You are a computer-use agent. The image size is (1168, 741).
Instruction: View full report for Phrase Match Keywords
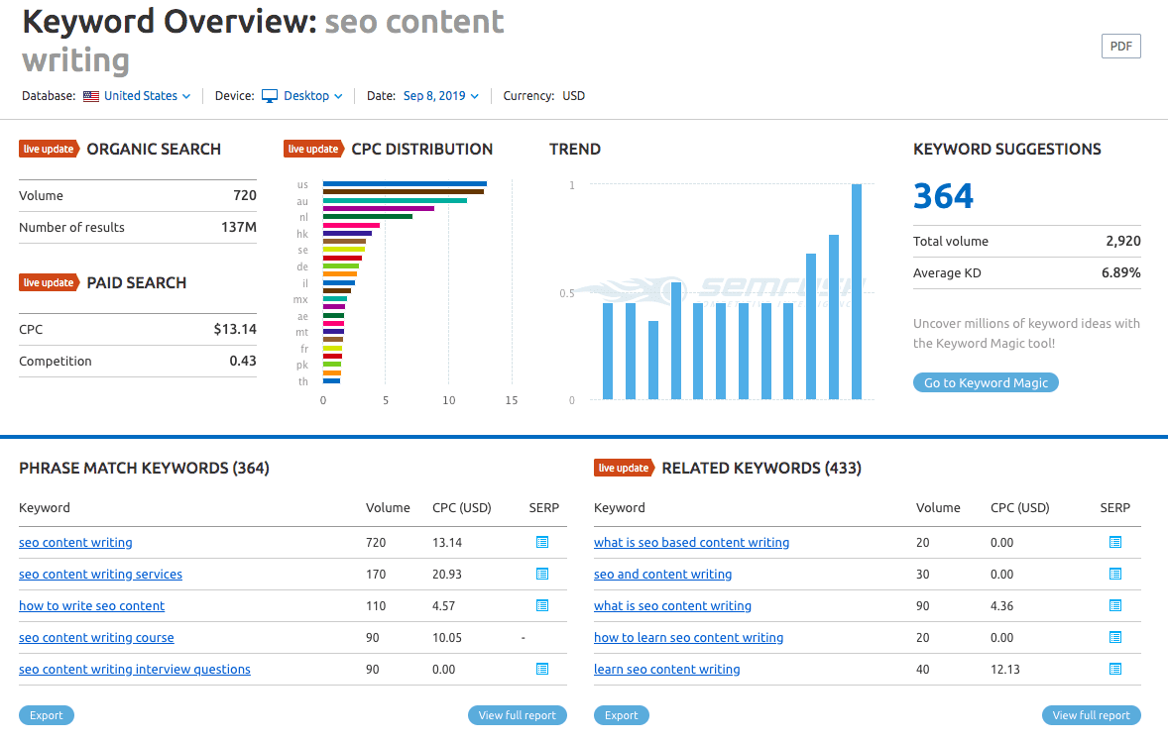point(517,714)
